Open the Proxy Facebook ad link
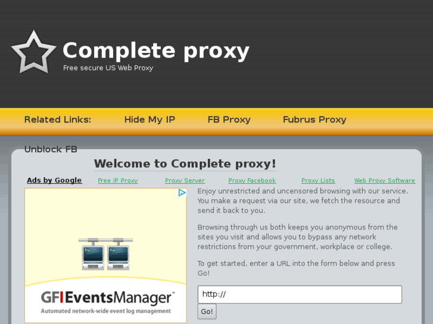Screen dimensions: 433x324 tap(252, 181)
